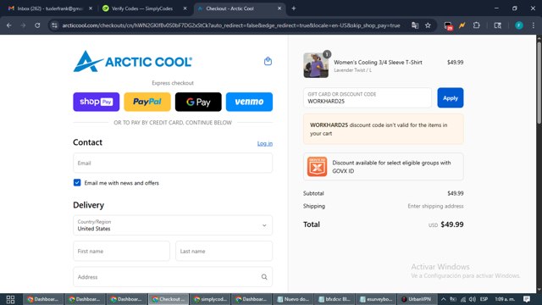
Task: Click the Last name field
Action: point(224,251)
